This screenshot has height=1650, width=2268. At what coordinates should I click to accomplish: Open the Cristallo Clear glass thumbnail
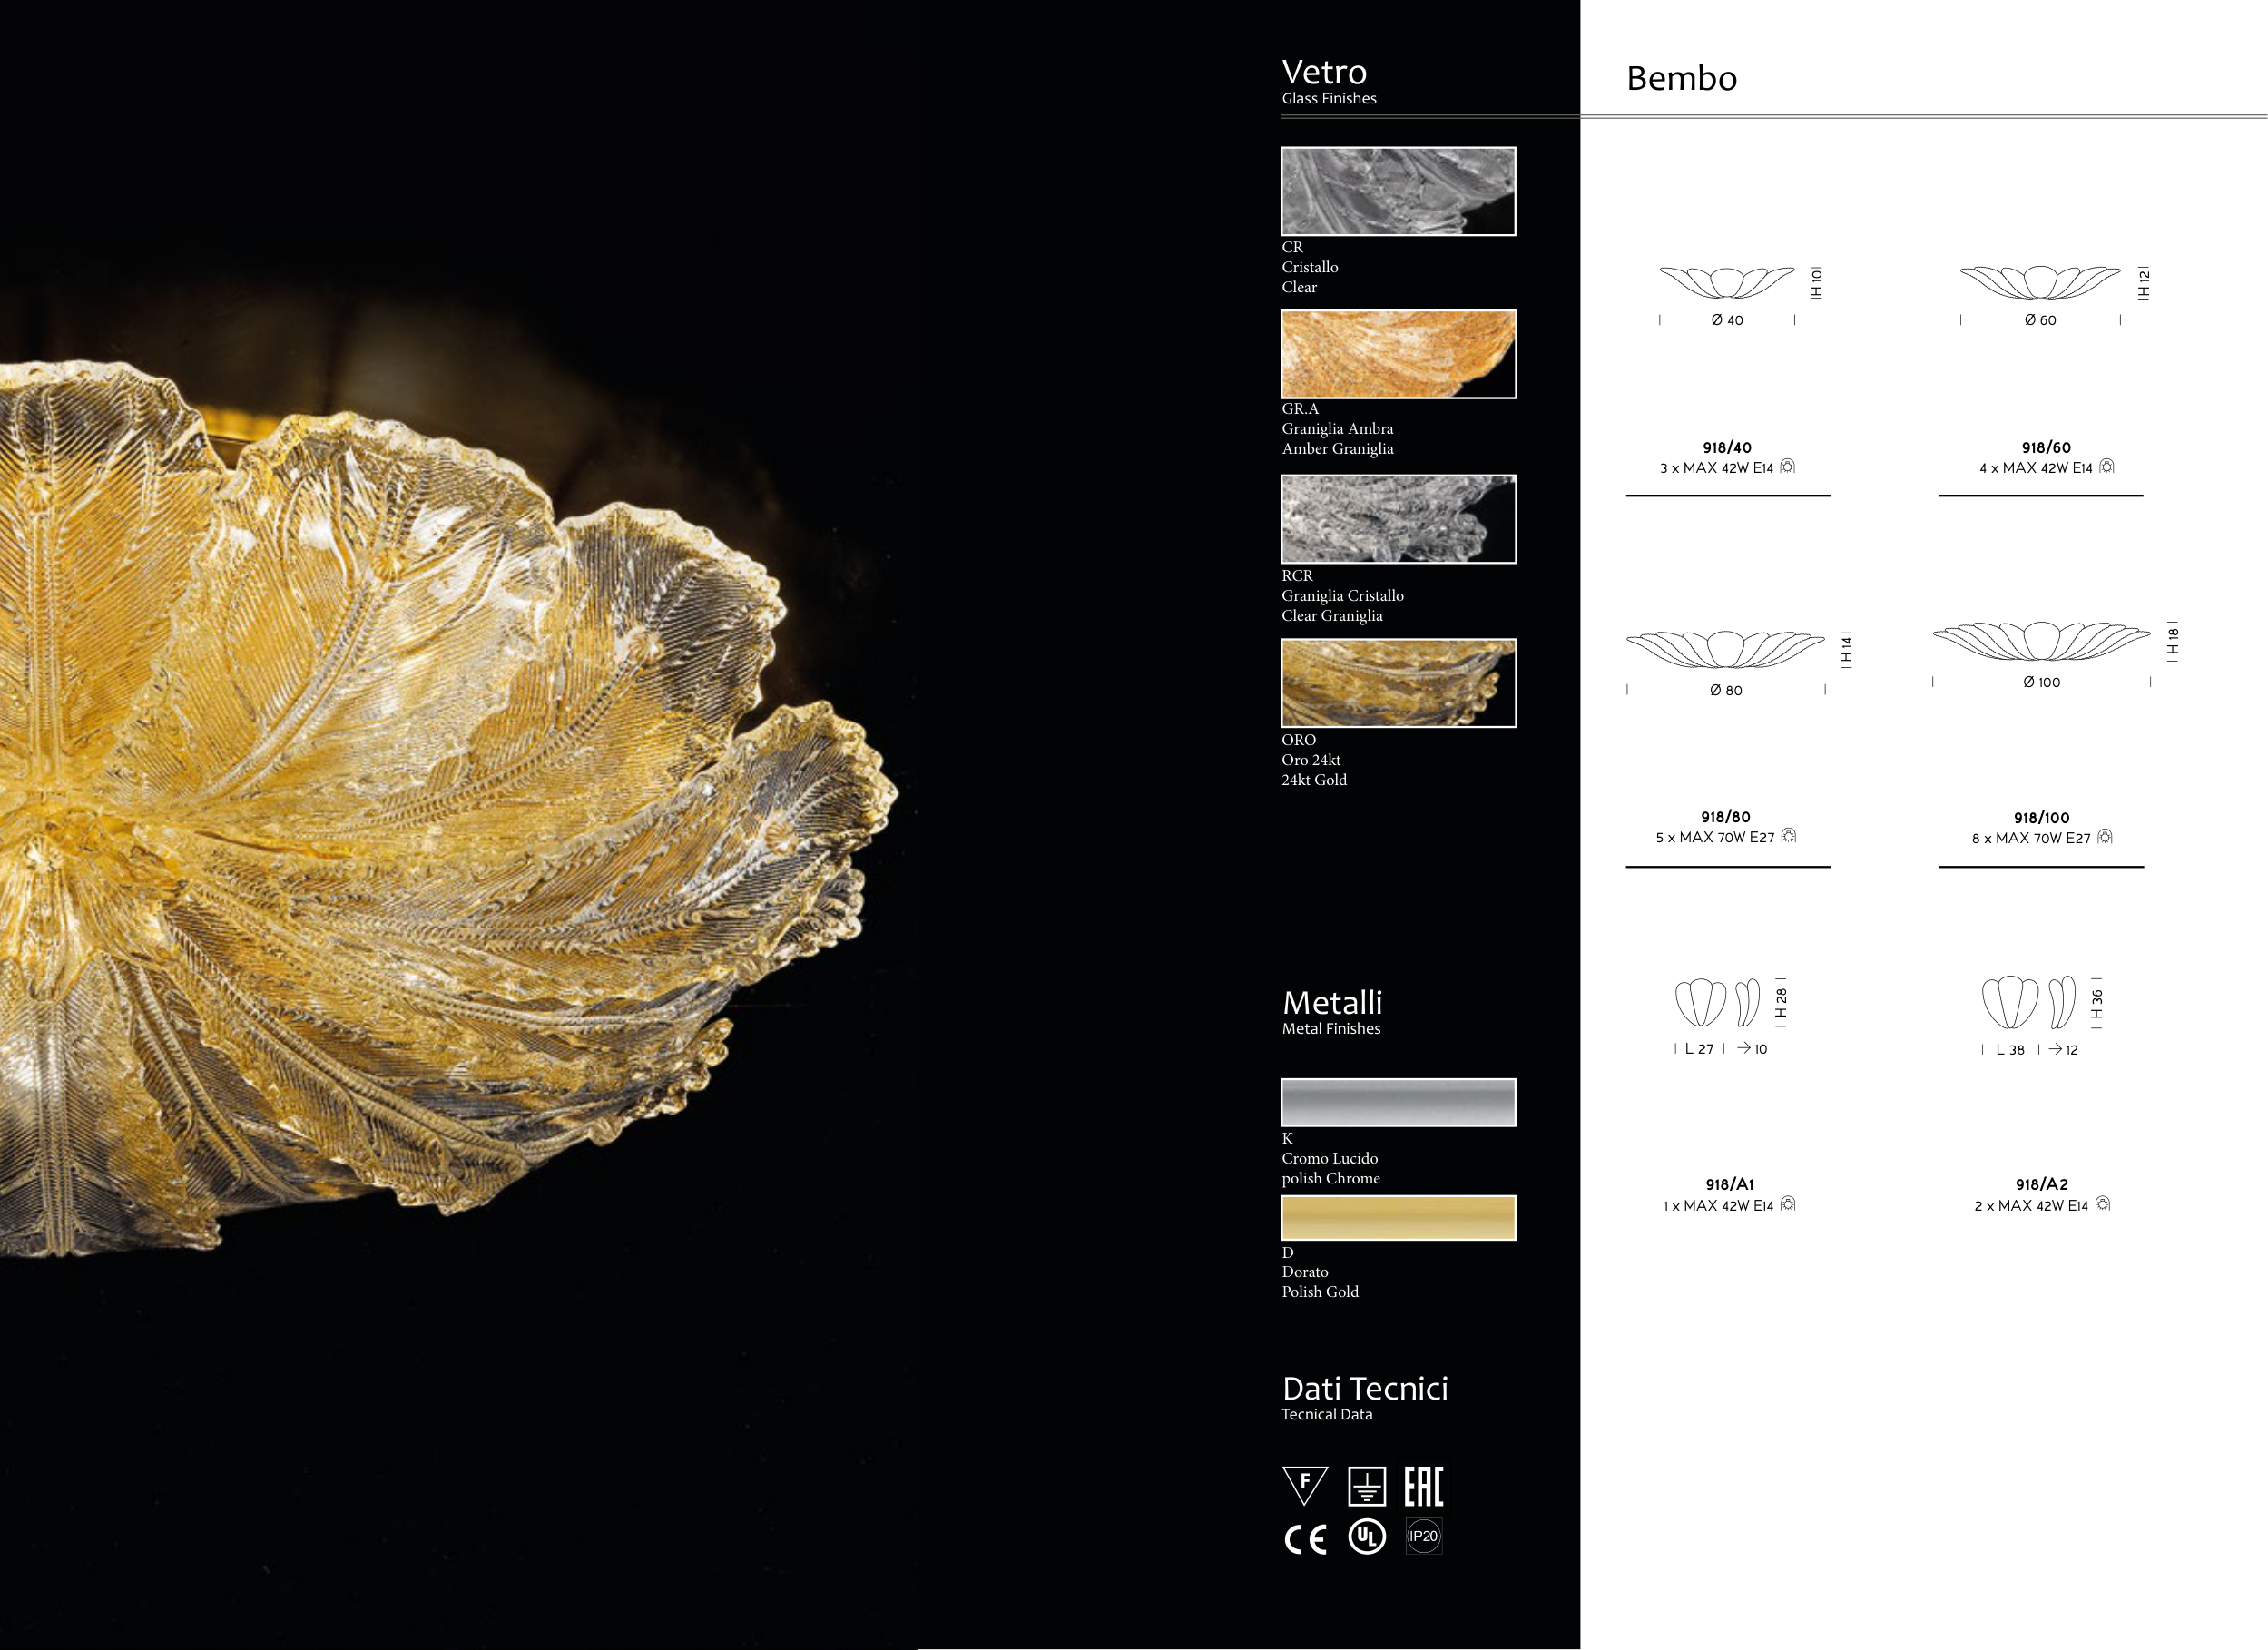click(x=1398, y=191)
